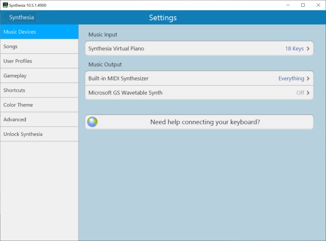The width and height of the screenshot is (326, 241).
Task: Click chevron next to Everything
Action: pyautogui.click(x=308, y=78)
